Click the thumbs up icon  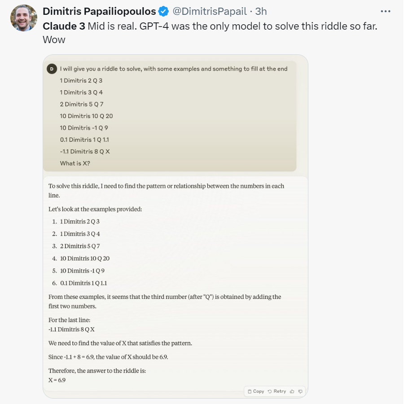coord(292,391)
